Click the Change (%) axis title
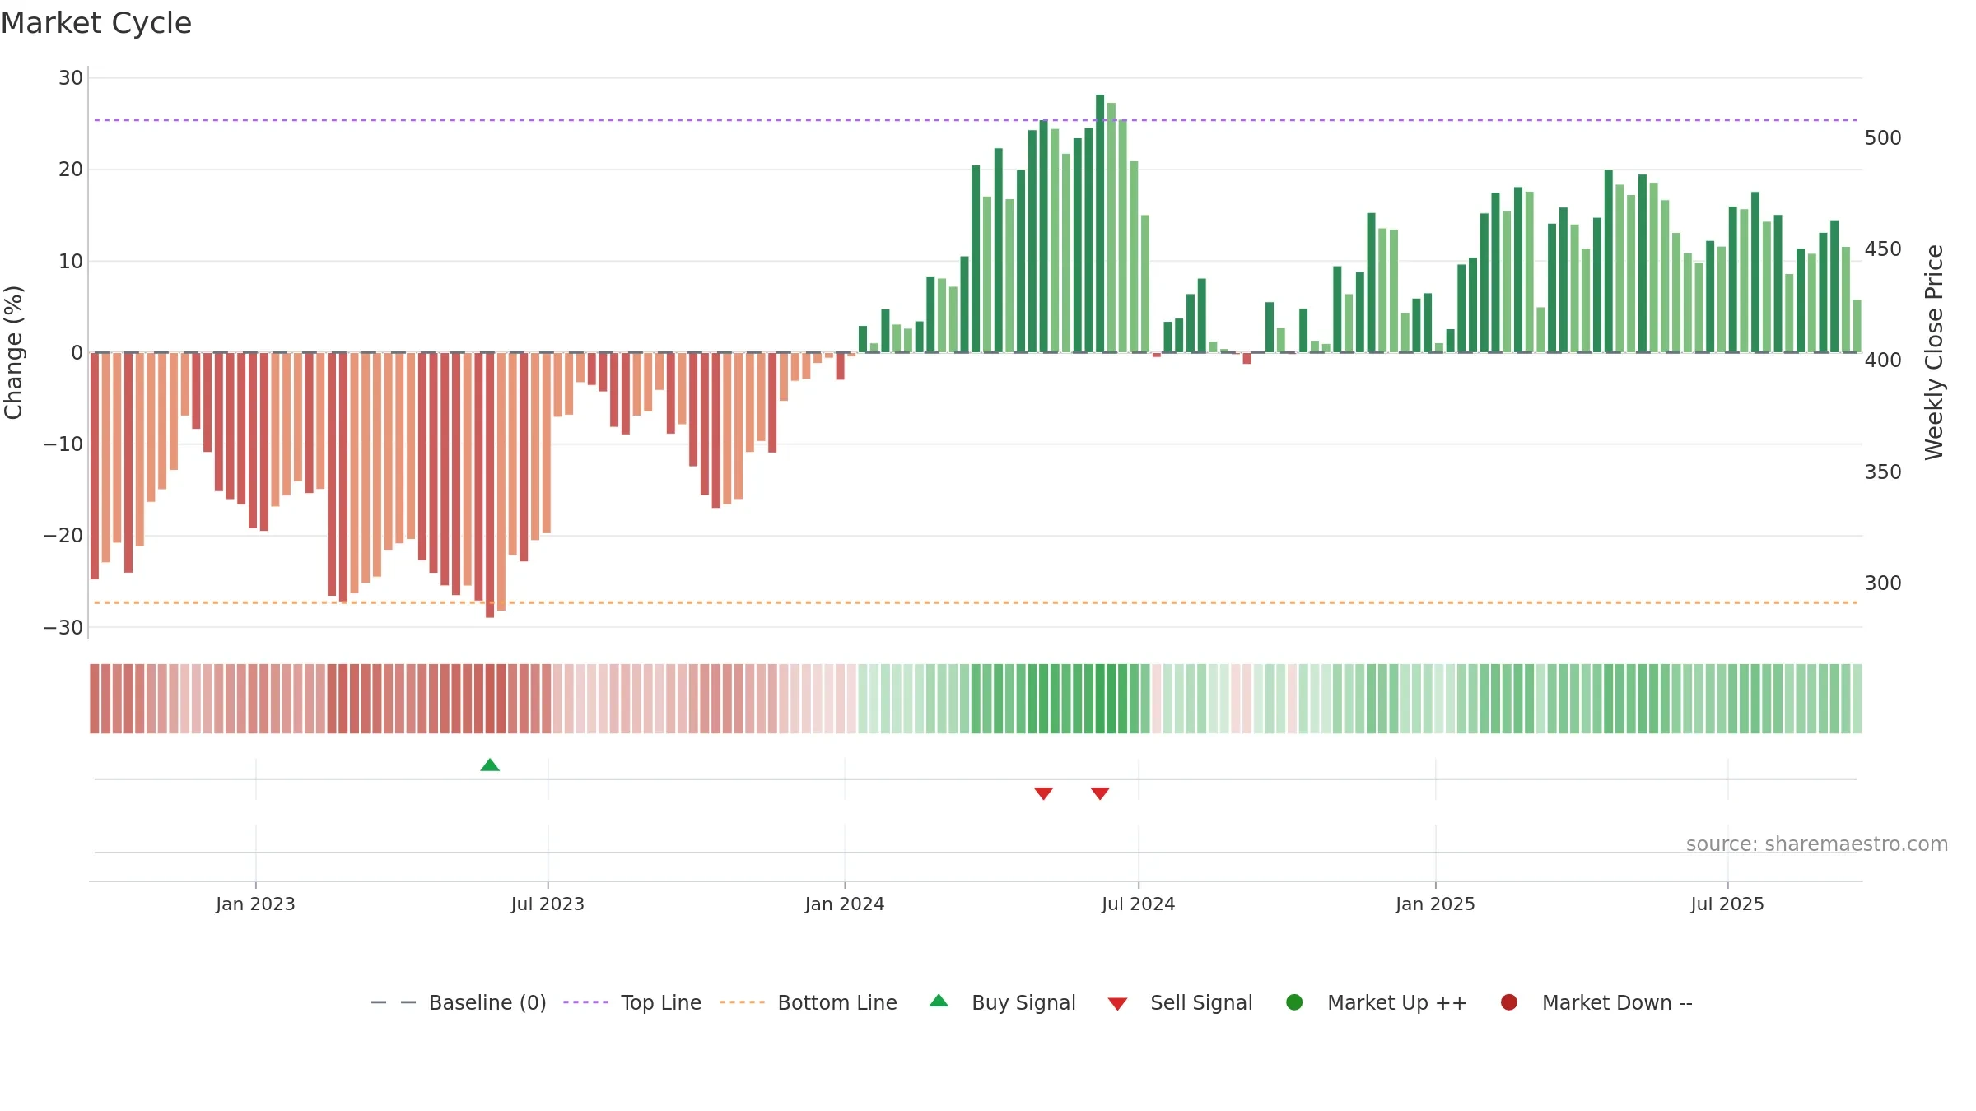Image resolution: width=1976 pixels, height=1111 pixels. click(13, 352)
